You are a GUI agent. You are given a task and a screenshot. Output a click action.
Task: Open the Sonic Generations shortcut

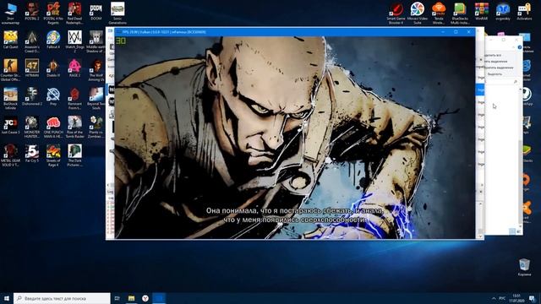[117, 14]
